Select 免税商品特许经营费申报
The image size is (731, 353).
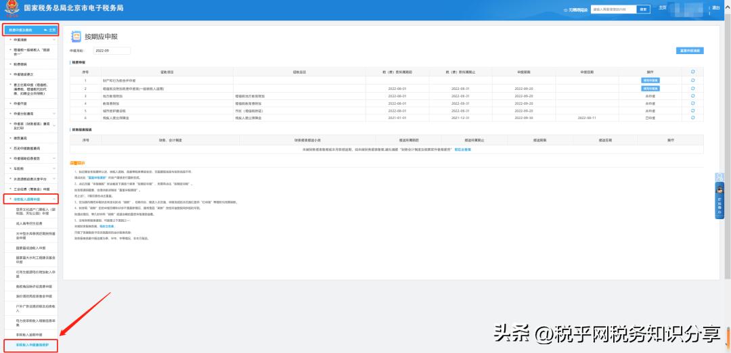[35, 285]
